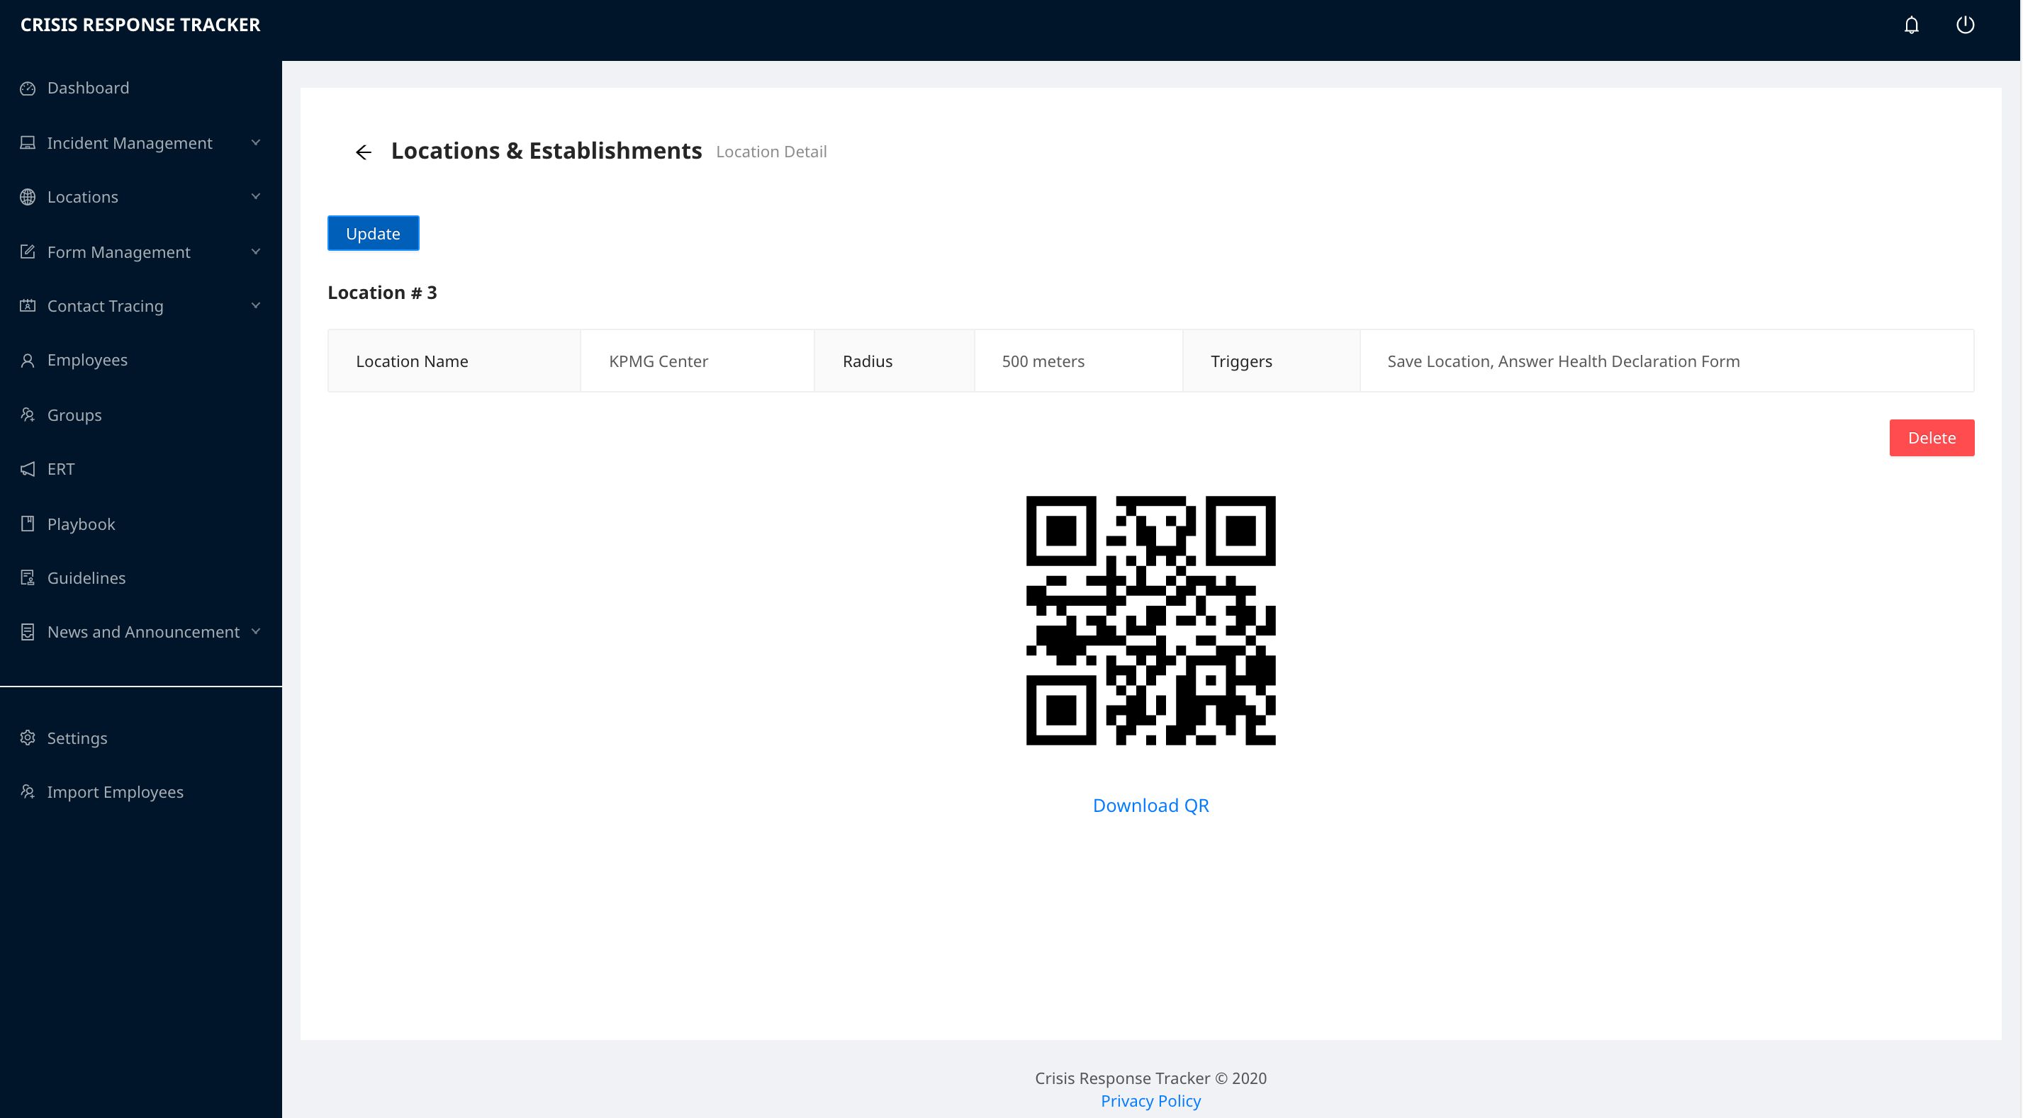The height and width of the screenshot is (1118, 2023).
Task: Click the Groups people icon
Action: [x=28, y=414]
